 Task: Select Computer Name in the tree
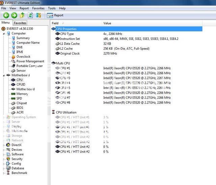click(28, 43)
